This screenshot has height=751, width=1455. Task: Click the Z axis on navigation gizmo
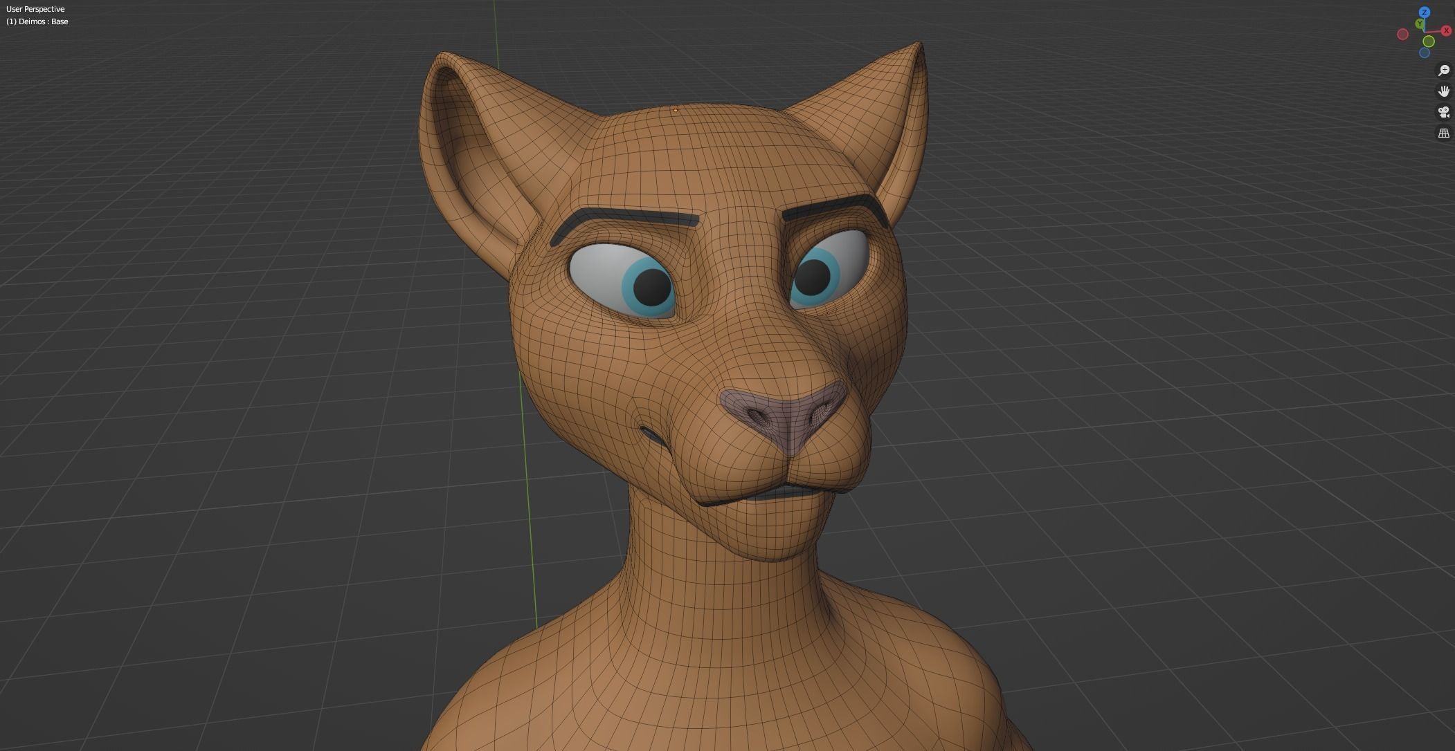1425,12
